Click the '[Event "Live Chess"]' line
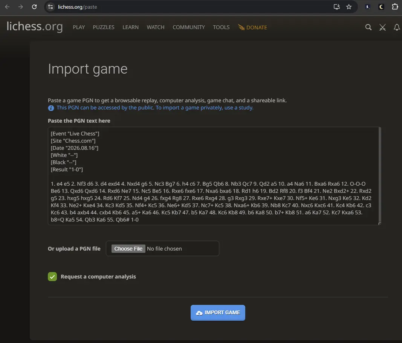The image size is (402, 343). pos(75,134)
